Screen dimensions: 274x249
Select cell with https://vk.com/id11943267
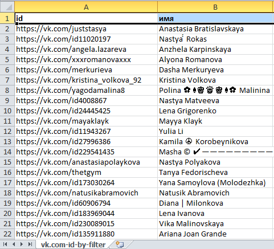pyautogui.click(x=86, y=132)
